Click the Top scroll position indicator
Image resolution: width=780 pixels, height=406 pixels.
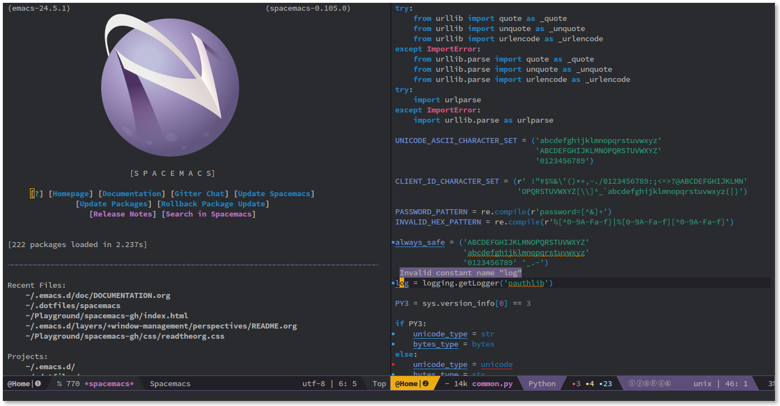(379, 383)
